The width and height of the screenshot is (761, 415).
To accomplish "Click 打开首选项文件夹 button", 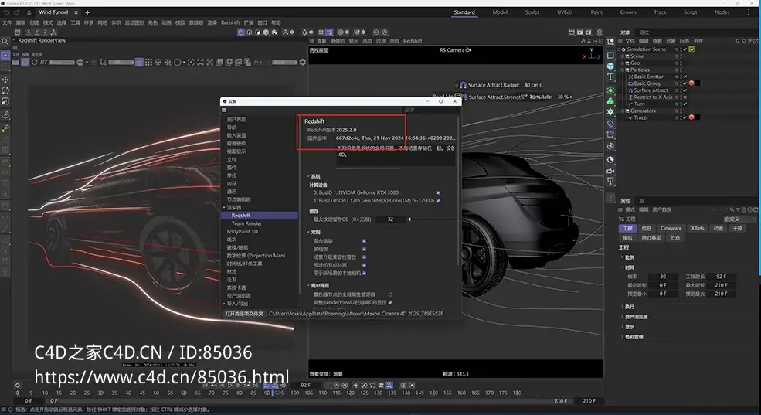I will tap(243, 314).
